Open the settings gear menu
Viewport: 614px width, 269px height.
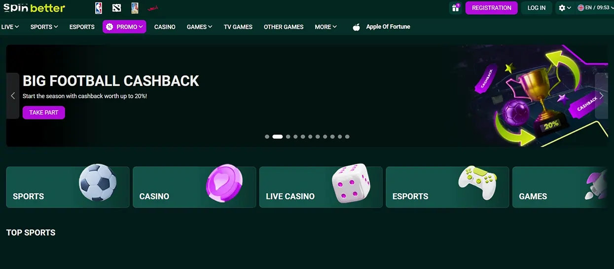coord(564,8)
